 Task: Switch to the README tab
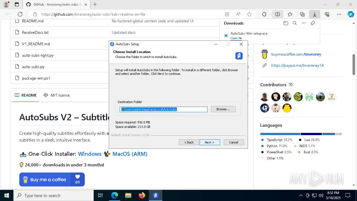coord(26,95)
